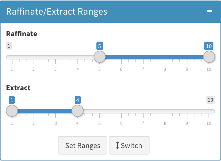Select the Raffinate lower handle at 5

(x=99, y=57)
